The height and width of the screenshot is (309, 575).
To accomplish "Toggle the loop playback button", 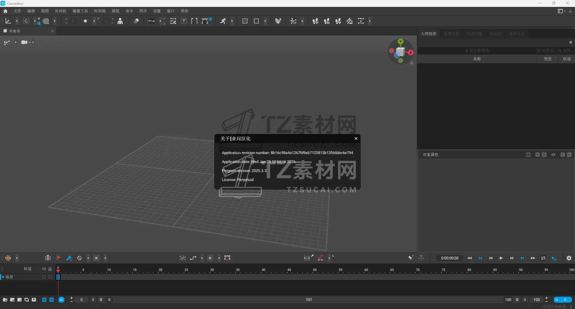I will pyautogui.click(x=543, y=258).
